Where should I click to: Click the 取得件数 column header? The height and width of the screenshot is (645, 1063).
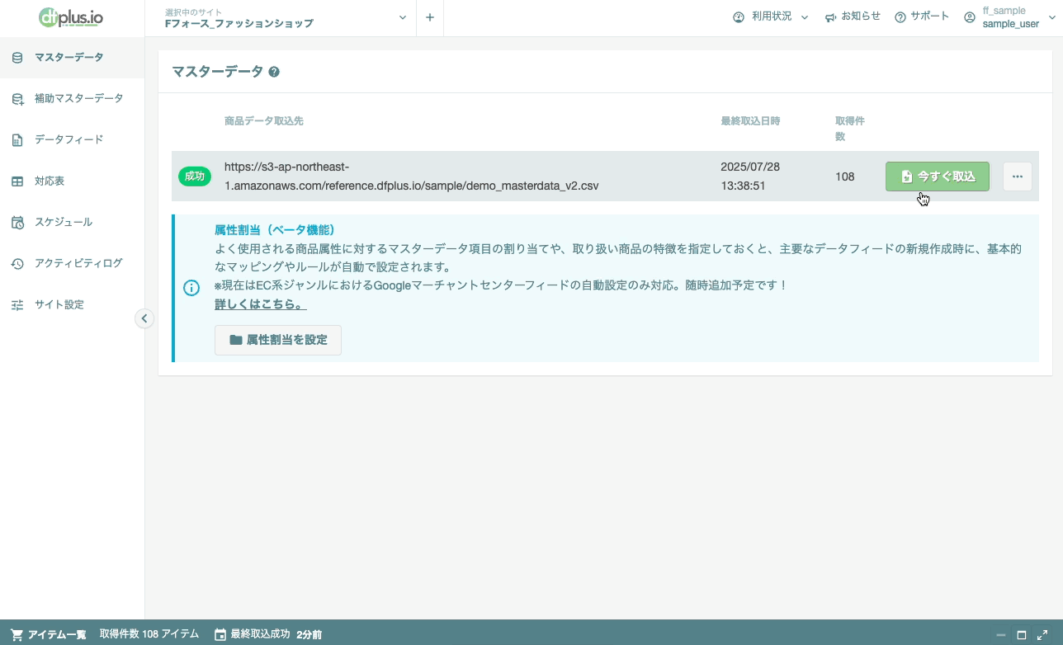click(x=849, y=129)
